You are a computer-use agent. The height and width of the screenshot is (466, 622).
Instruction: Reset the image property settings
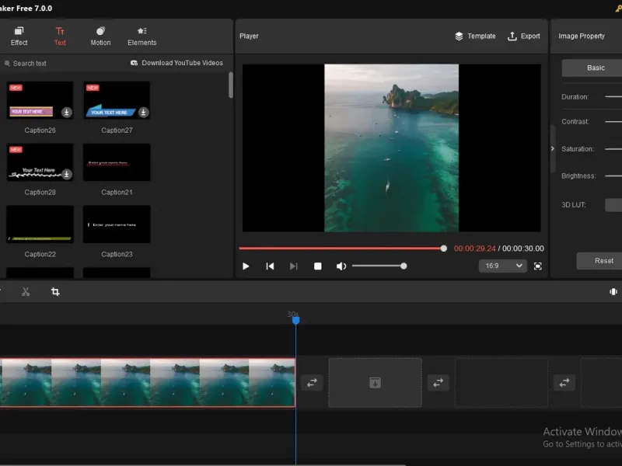[x=603, y=261]
